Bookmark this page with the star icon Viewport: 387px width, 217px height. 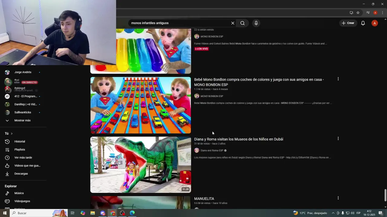tap(358, 13)
